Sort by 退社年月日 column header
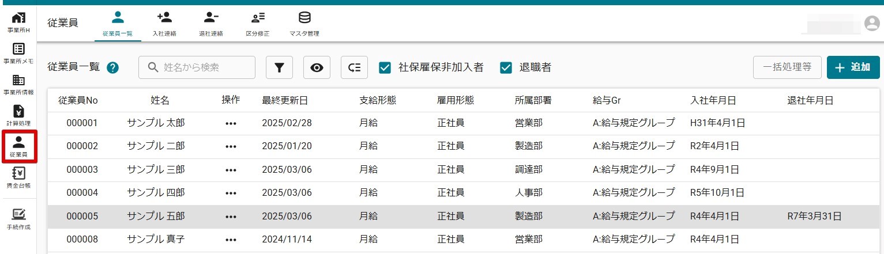The height and width of the screenshot is (254, 884). pyautogui.click(x=811, y=100)
